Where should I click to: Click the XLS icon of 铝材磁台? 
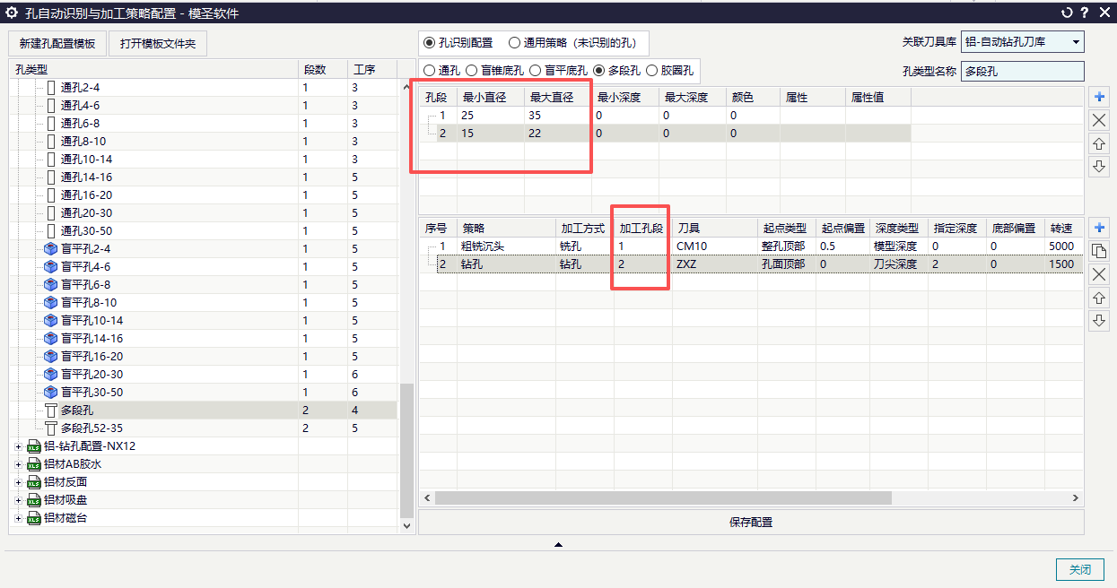point(35,517)
